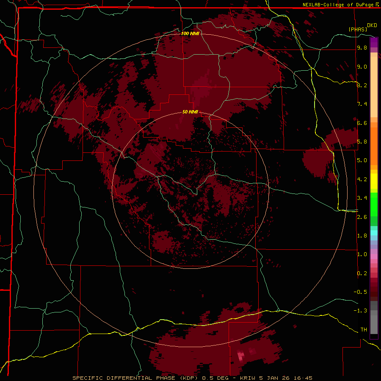Click the 9.0 value on the scale
This screenshot has width=381, height=381.
[x=362, y=67]
